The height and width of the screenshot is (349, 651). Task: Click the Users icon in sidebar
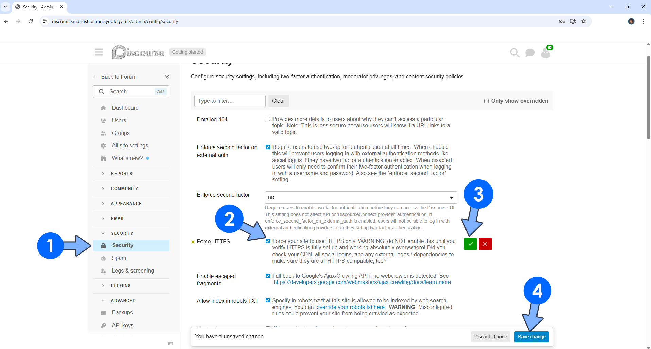pyautogui.click(x=103, y=121)
